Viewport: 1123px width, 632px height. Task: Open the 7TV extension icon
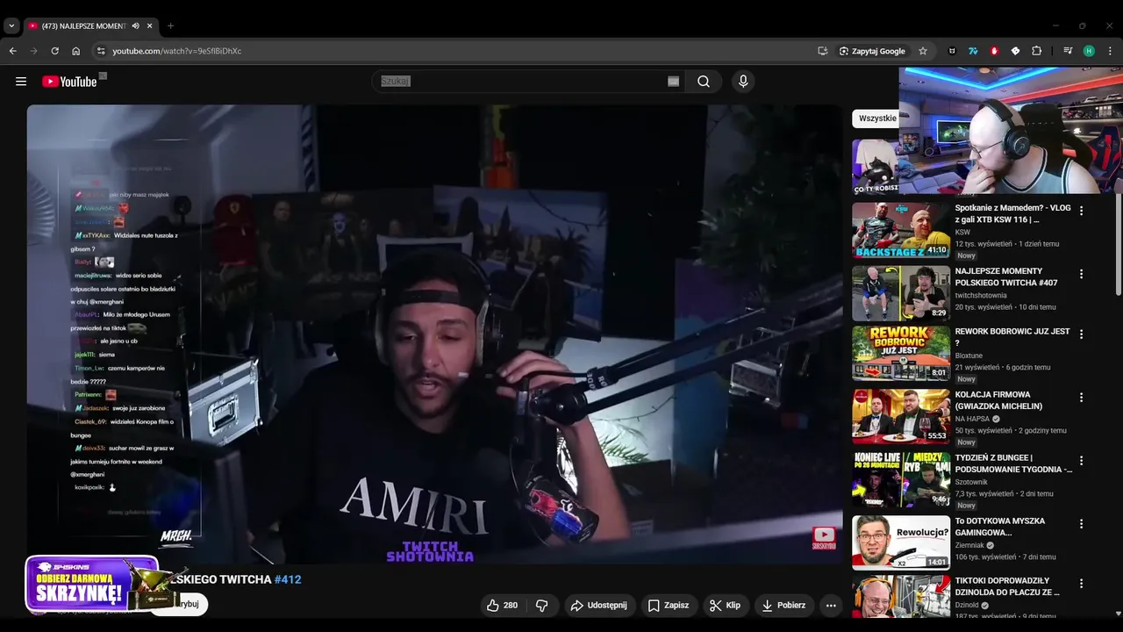(x=973, y=51)
